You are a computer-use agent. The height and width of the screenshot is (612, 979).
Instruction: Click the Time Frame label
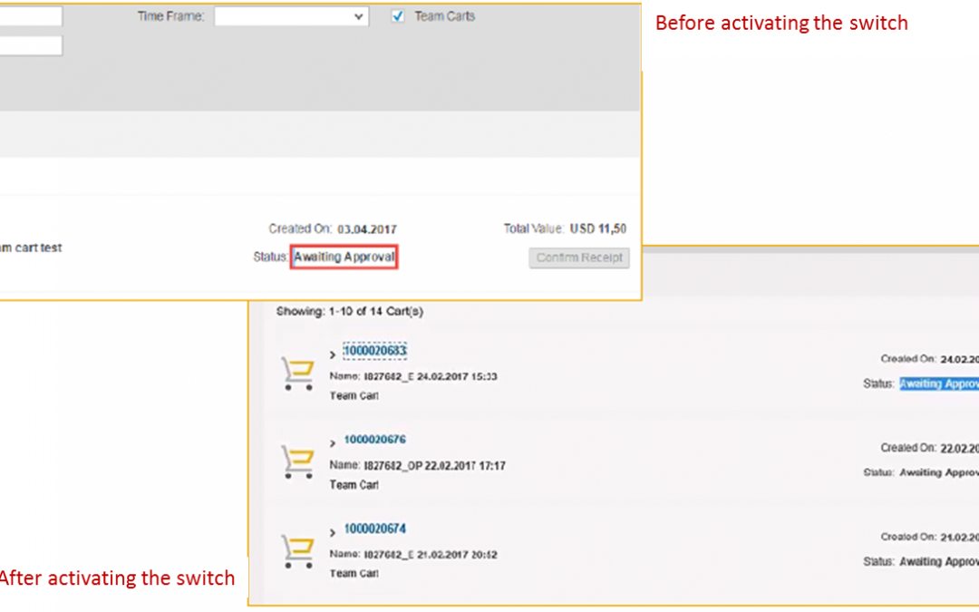[x=170, y=16]
